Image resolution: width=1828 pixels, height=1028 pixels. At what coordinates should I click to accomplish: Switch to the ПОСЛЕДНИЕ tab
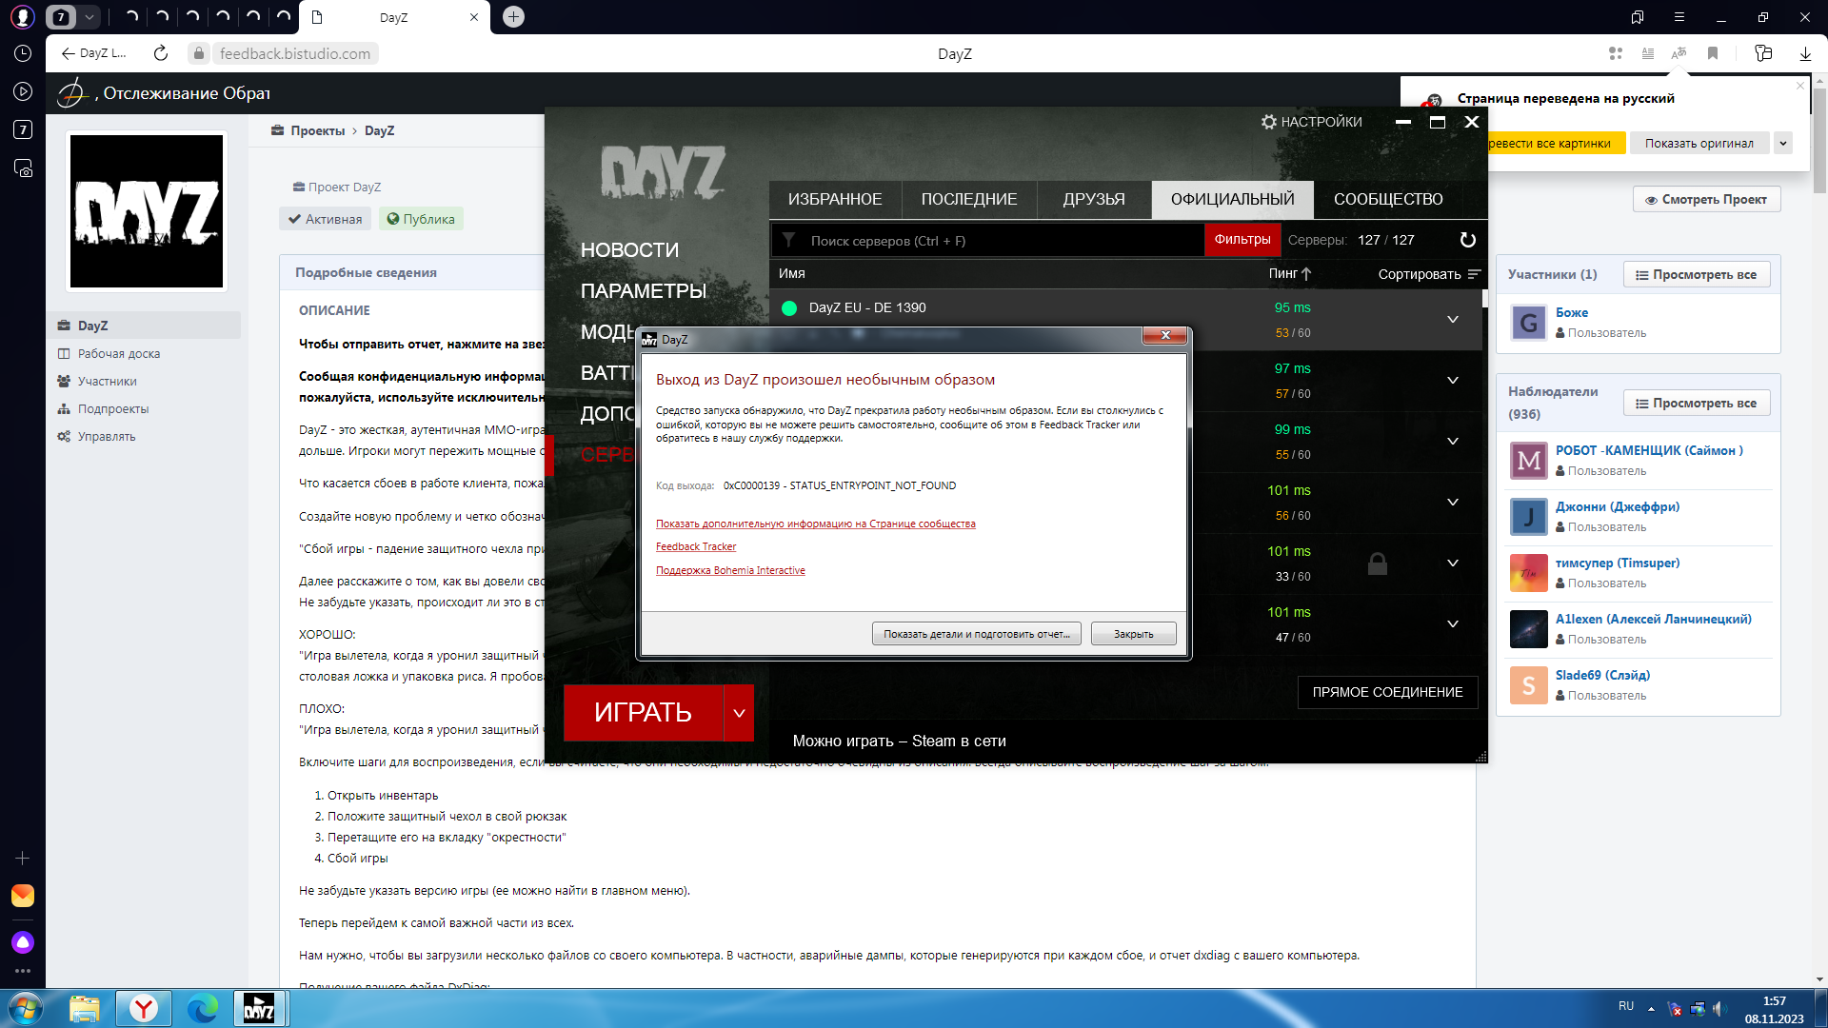[969, 200]
